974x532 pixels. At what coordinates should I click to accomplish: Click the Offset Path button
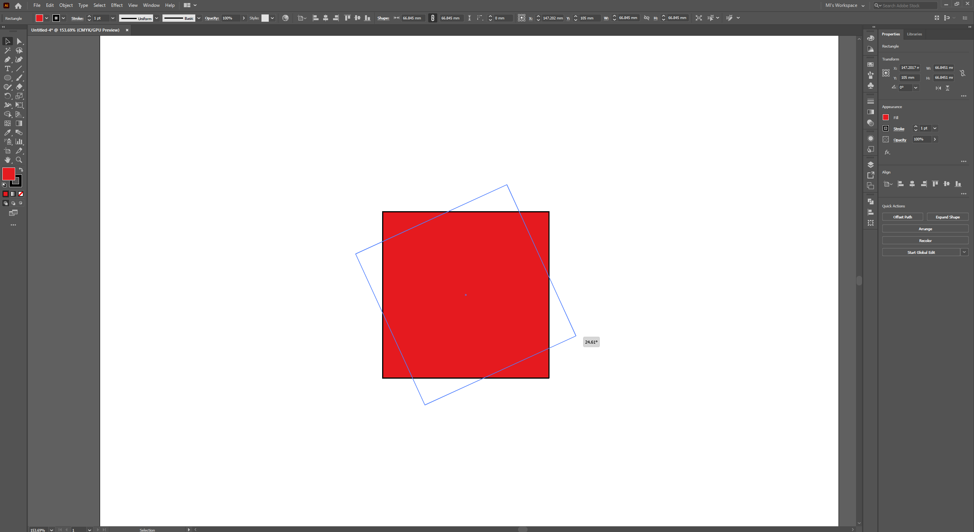(902, 217)
